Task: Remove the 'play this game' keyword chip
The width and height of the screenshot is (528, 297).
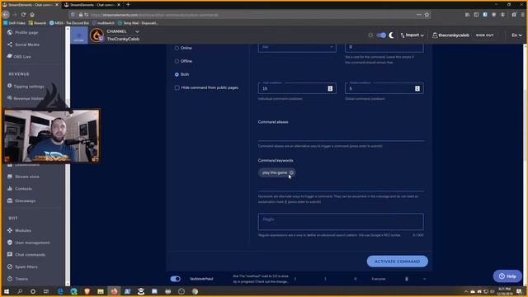Action: [291, 172]
